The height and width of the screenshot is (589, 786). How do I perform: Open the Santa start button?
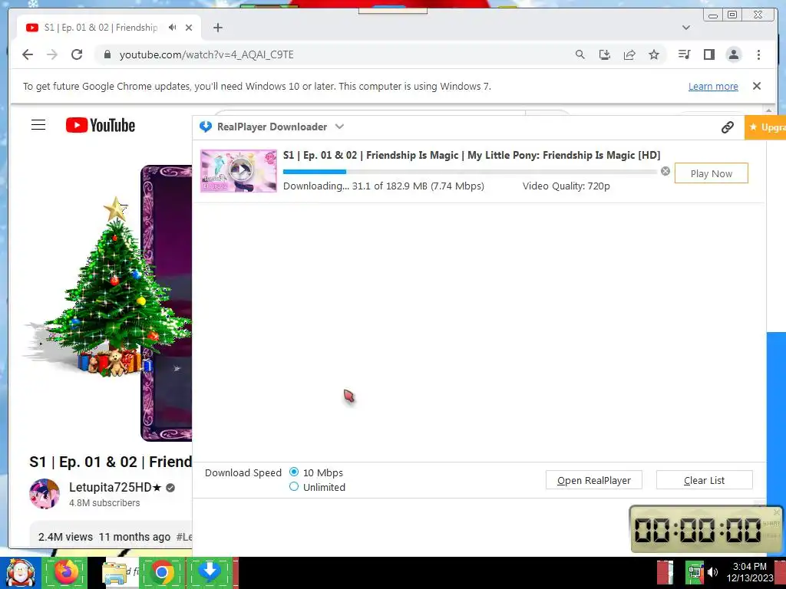pyautogui.click(x=20, y=572)
